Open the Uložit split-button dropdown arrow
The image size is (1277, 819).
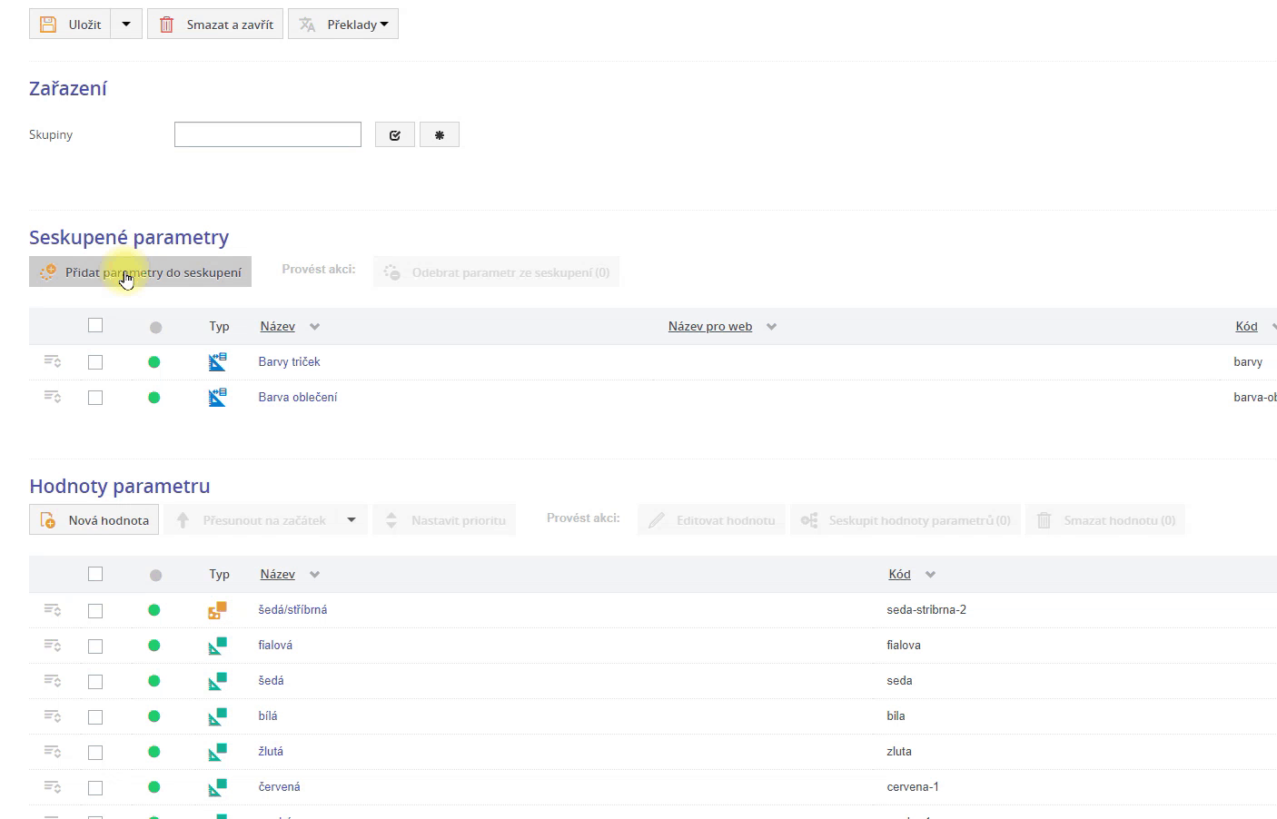(x=126, y=25)
